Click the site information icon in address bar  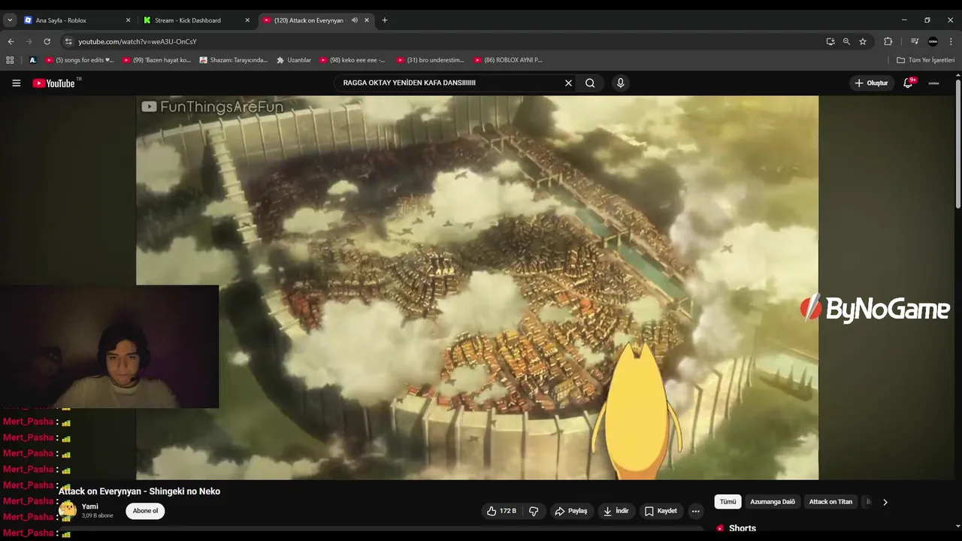tap(68, 41)
